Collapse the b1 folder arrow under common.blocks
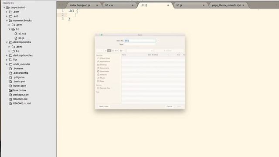 [10, 29]
